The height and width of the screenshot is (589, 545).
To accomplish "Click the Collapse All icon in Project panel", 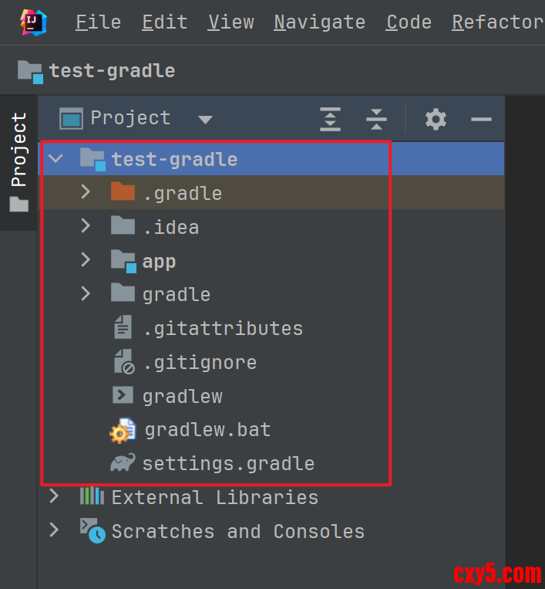I will click(376, 119).
